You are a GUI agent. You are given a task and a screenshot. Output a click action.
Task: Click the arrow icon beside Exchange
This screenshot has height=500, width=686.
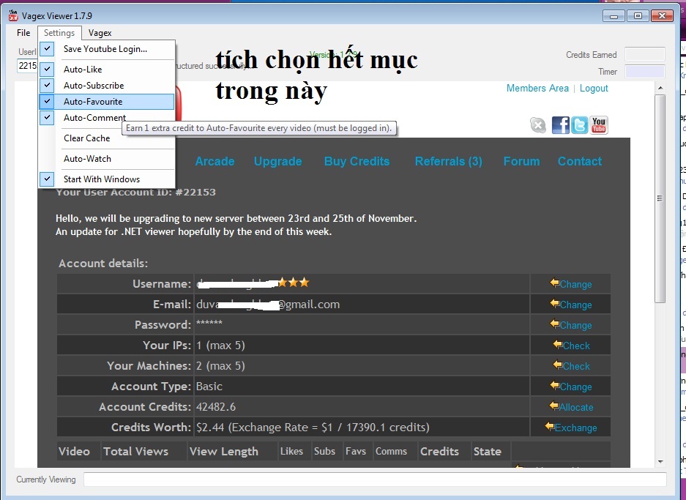click(550, 426)
